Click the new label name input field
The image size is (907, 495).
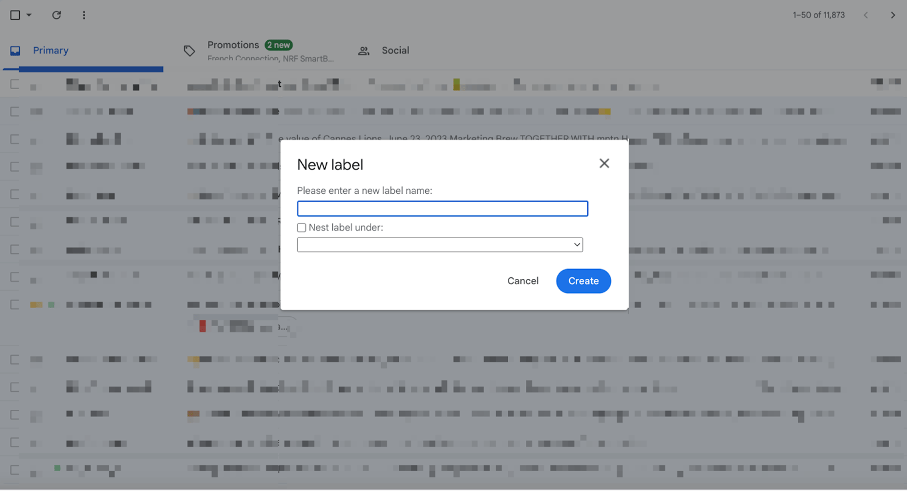pyautogui.click(x=442, y=208)
